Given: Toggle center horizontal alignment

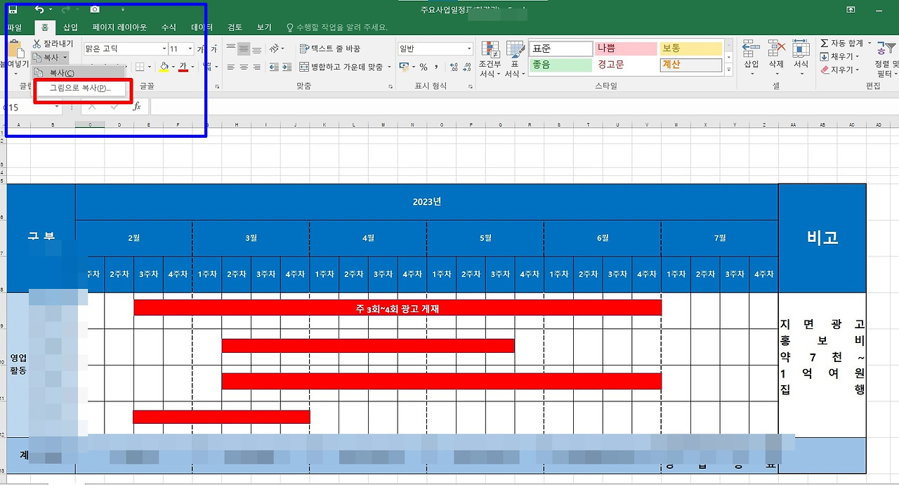Looking at the screenshot, I should [243, 67].
